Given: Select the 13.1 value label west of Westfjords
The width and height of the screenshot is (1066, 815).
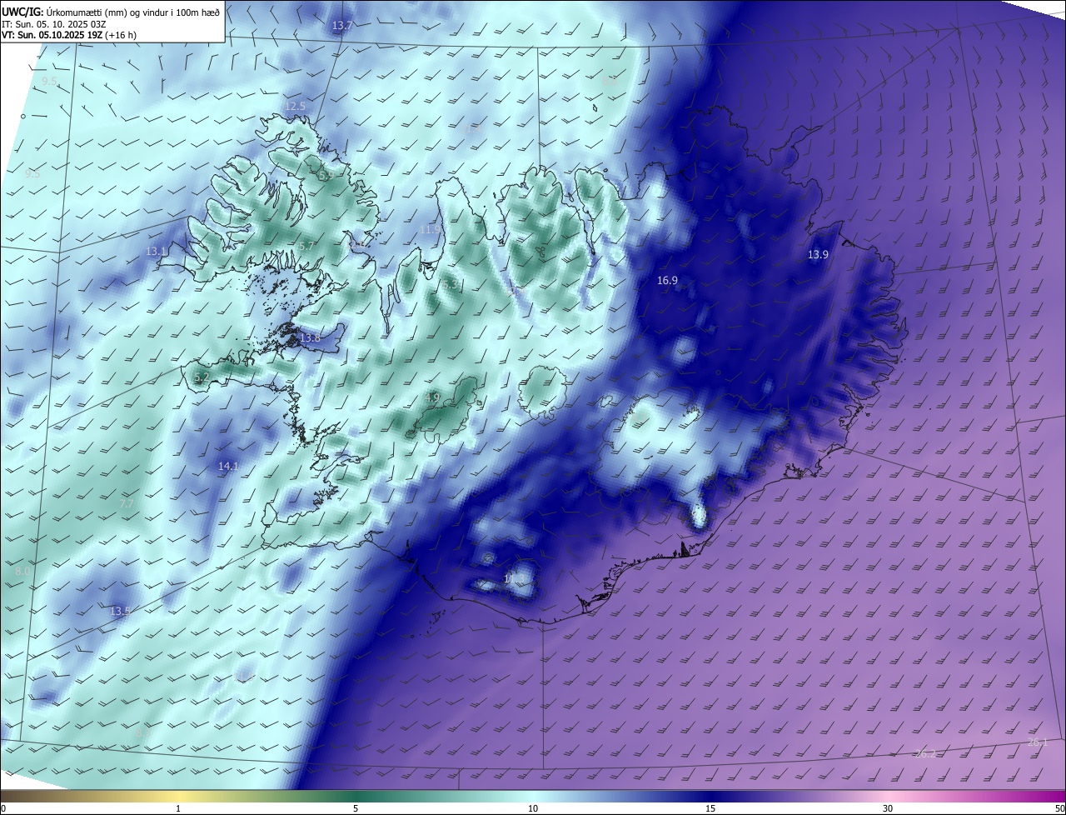Looking at the screenshot, I should pos(157,251).
